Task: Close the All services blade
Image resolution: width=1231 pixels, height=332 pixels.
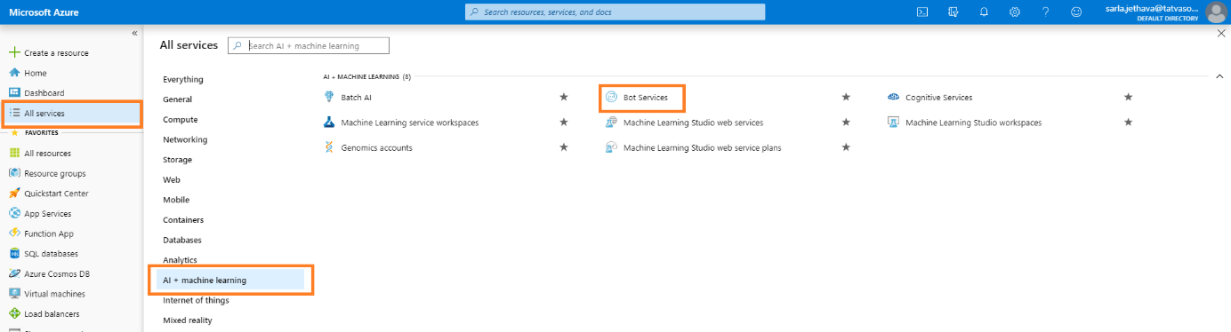Action: click(x=1221, y=33)
